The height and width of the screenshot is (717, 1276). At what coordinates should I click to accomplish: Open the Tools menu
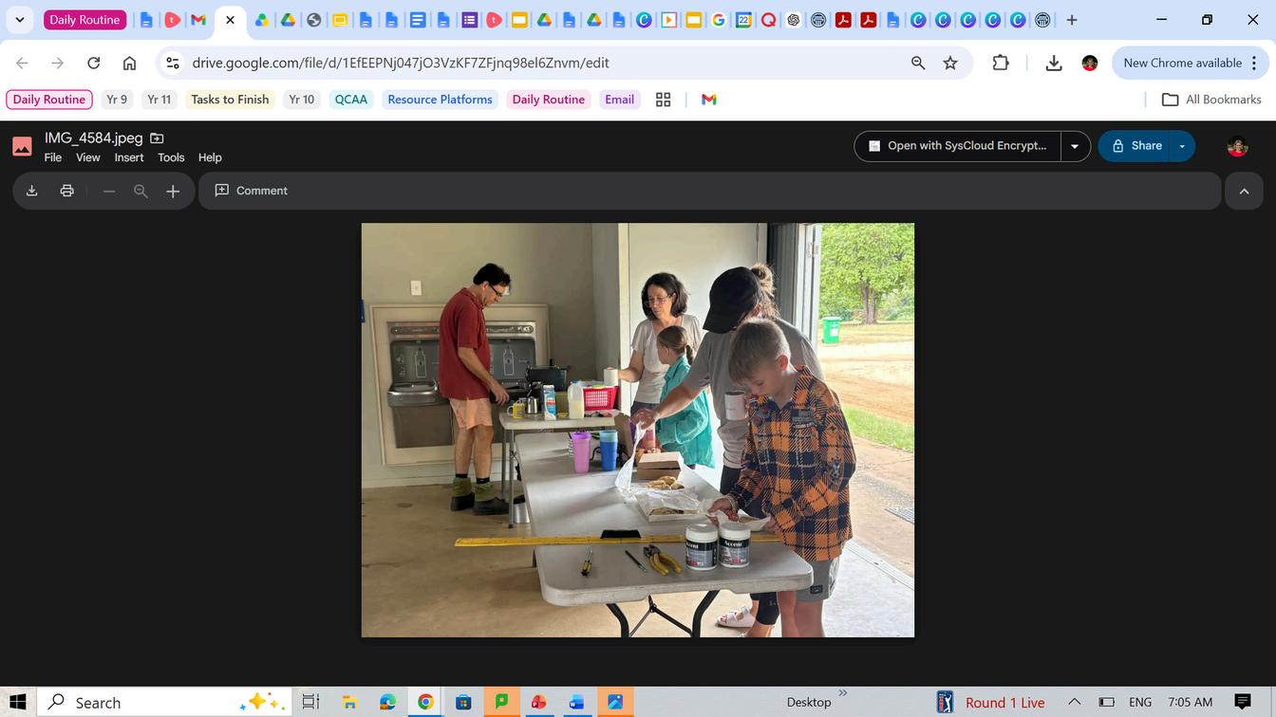[x=171, y=157]
